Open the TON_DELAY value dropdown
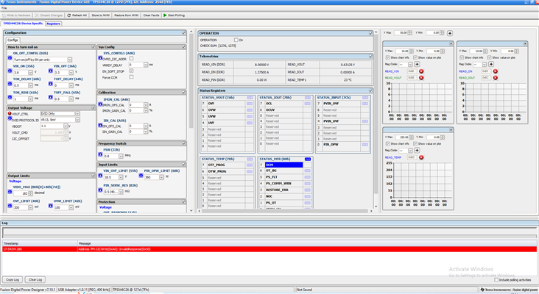 pos(30,85)
